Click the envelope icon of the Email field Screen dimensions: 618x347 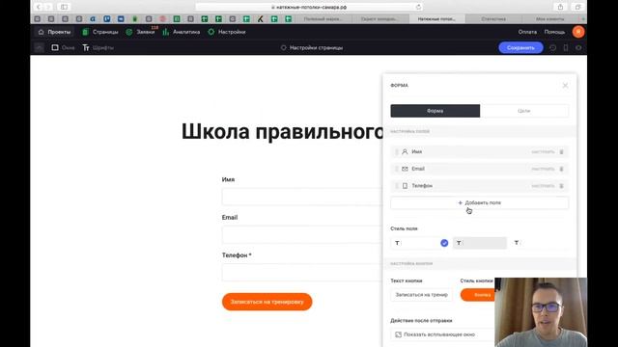tap(405, 169)
